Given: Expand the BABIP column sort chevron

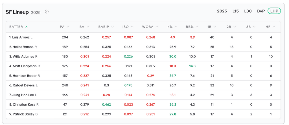Looking at the screenshot, I should click(112, 27).
